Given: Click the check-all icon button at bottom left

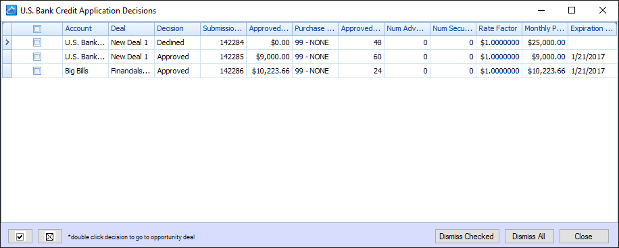Looking at the screenshot, I should click(x=20, y=237).
